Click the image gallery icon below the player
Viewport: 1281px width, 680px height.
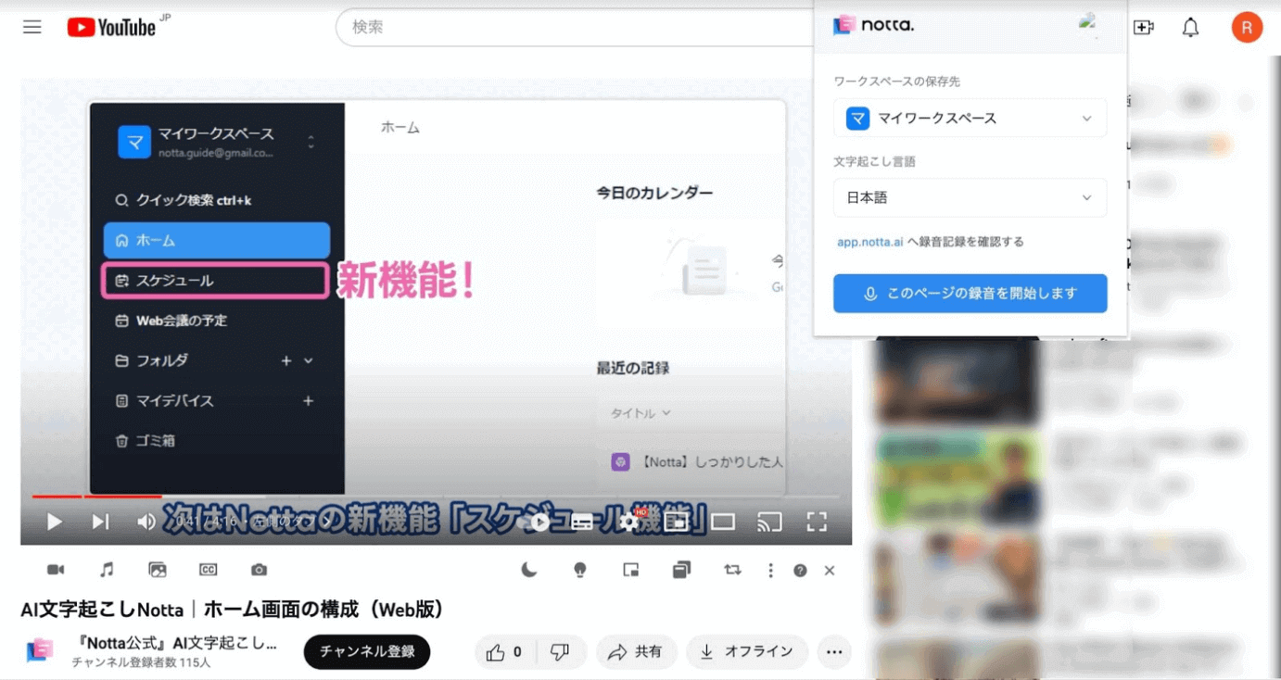tap(158, 570)
